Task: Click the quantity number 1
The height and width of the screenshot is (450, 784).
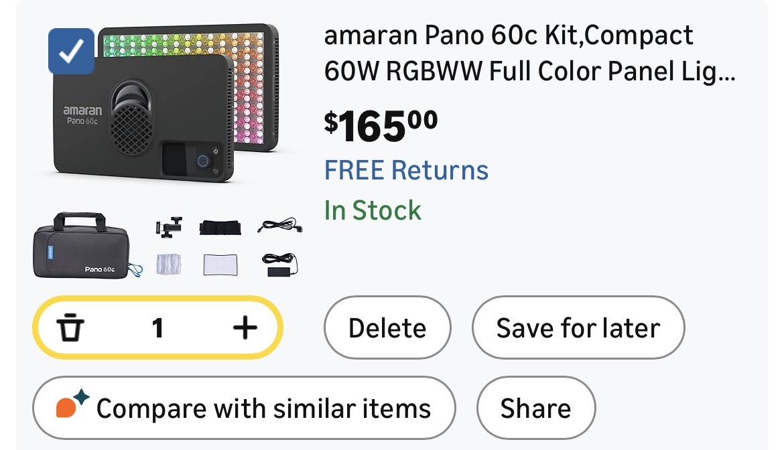Action: pos(157,328)
